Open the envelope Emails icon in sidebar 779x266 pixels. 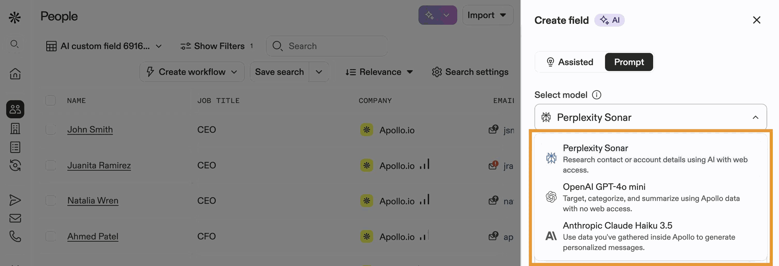(15, 218)
